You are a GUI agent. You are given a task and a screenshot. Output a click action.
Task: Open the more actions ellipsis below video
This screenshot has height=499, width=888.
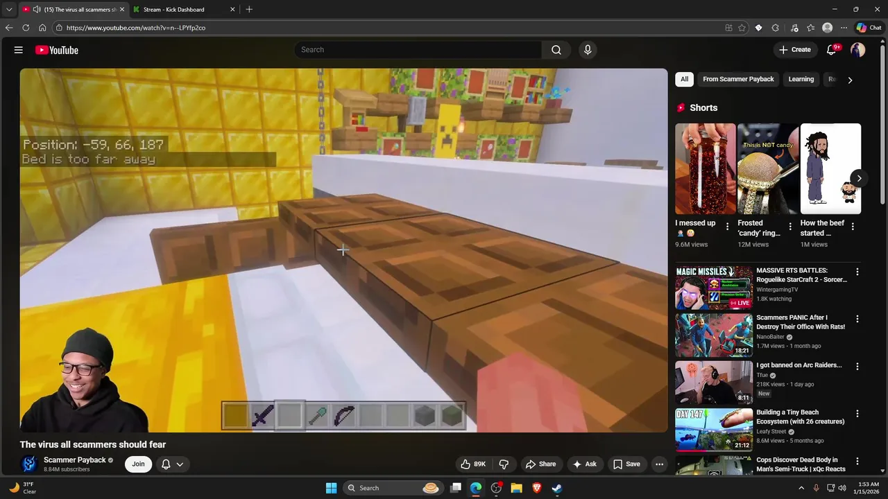(x=660, y=464)
